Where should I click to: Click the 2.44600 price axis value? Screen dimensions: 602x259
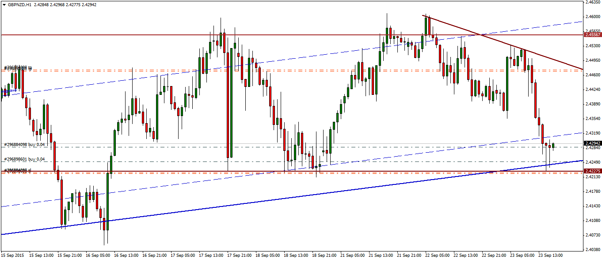pyautogui.click(x=592, y=75)
